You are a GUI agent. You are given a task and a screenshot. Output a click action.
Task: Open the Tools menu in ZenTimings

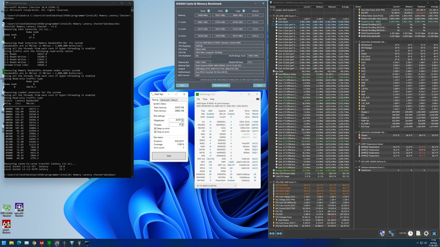point(205,99)
